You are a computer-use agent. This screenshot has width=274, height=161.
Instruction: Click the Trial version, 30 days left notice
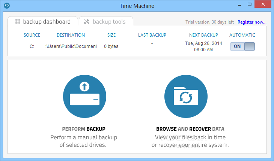coord(209,22)
